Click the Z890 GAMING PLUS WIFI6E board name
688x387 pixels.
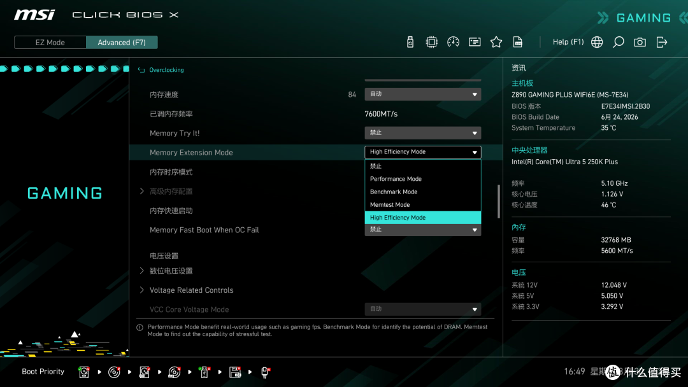pos(570,95)
